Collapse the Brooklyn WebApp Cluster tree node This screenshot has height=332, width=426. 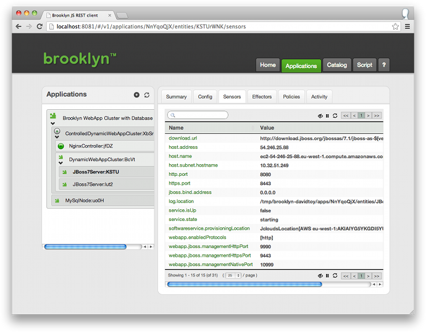click(53, 123)
